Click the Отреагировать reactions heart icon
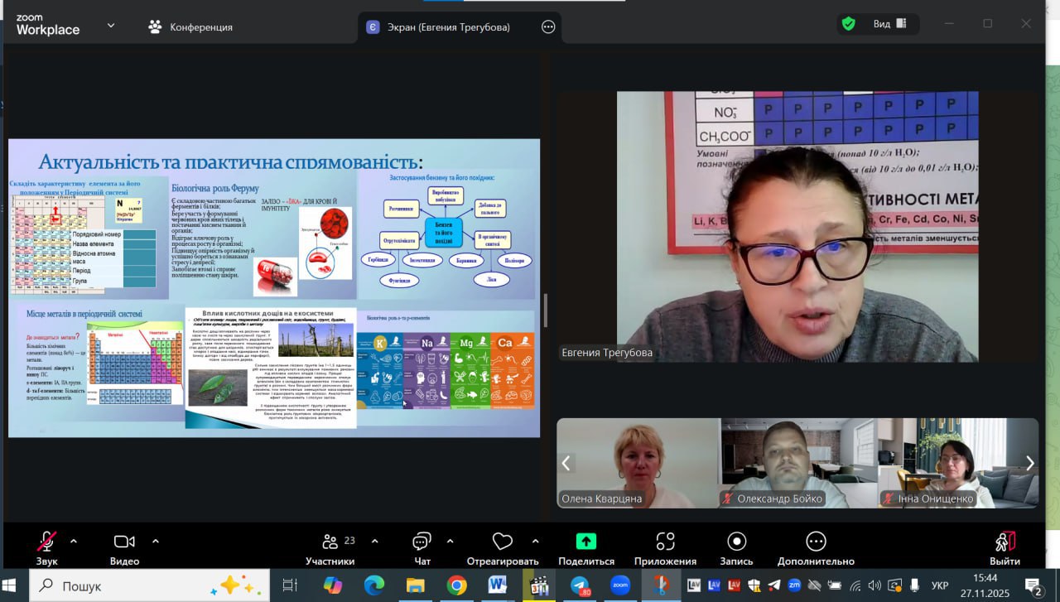This screenshot has height=602, width=1060. [x=503, y=542]
